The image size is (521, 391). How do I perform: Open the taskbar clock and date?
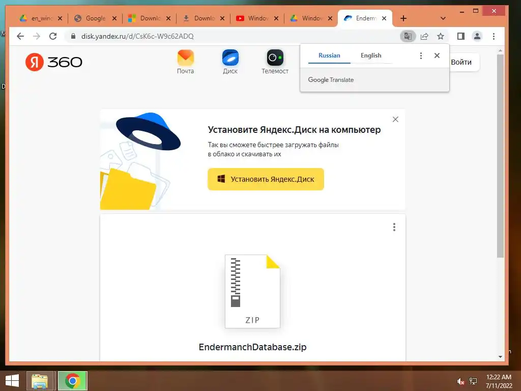[x=499, y=381]
